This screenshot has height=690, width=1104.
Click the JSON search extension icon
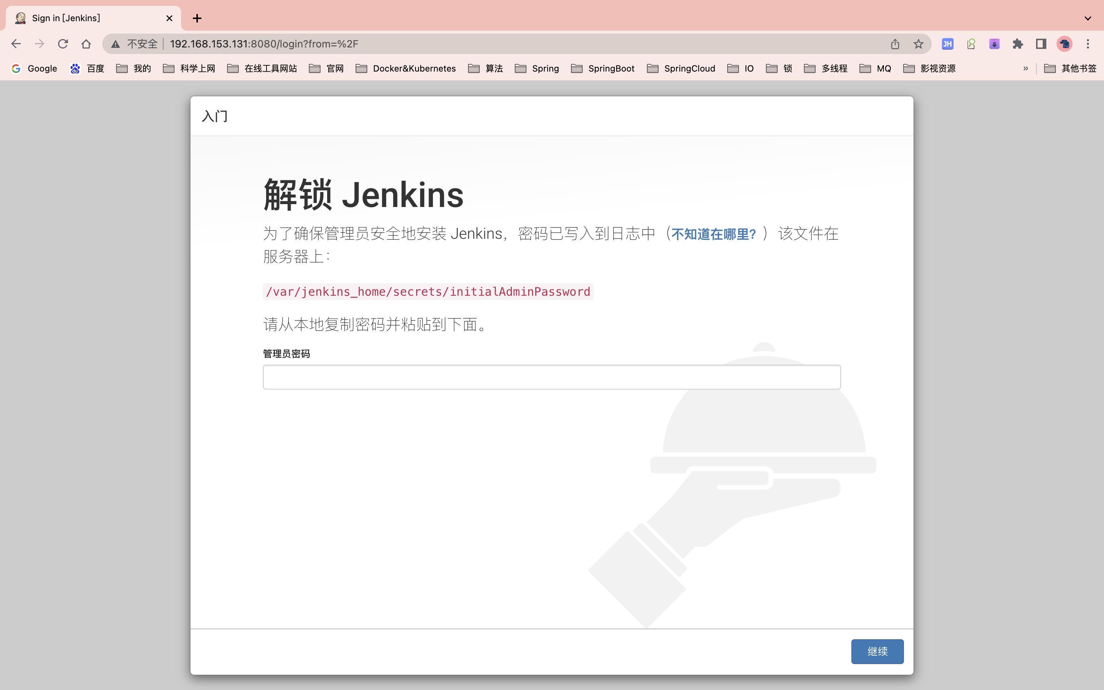click(971, 44)
